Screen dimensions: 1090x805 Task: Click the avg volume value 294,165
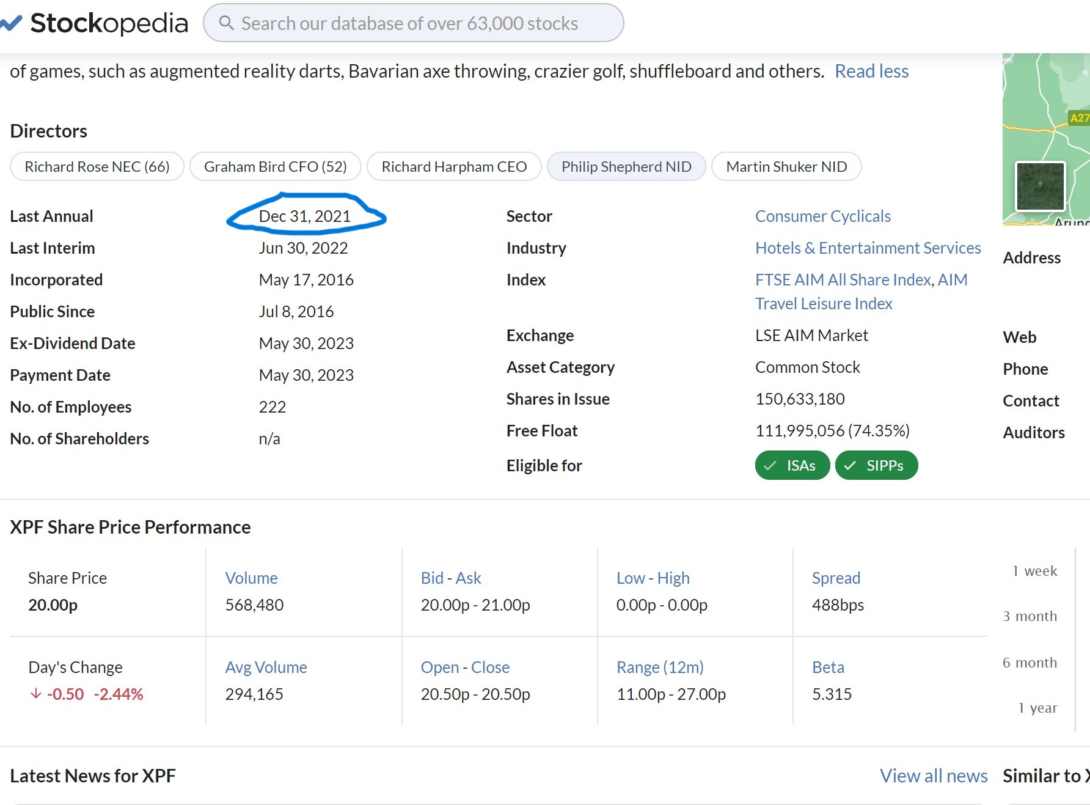tap(254, 694)
